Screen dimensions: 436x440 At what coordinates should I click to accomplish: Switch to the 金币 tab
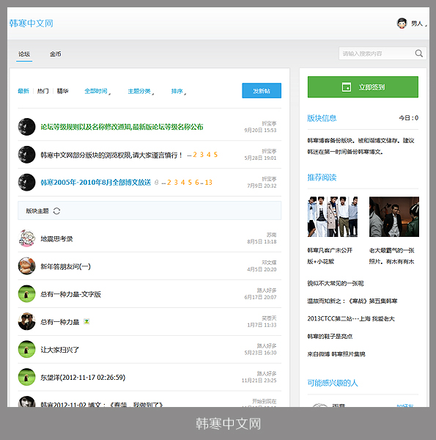(x=55, y=54)
